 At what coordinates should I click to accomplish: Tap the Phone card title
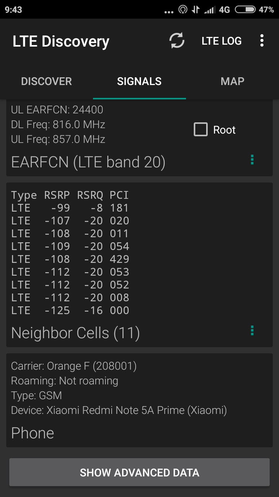33,433
